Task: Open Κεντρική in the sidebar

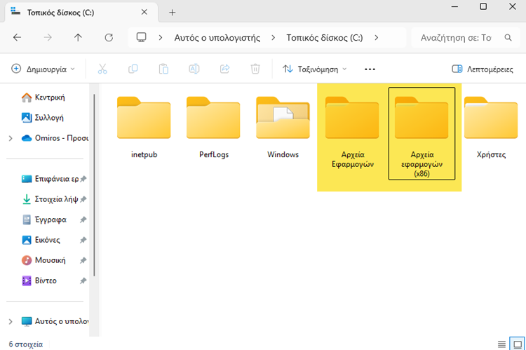Action: coord(43,97)
